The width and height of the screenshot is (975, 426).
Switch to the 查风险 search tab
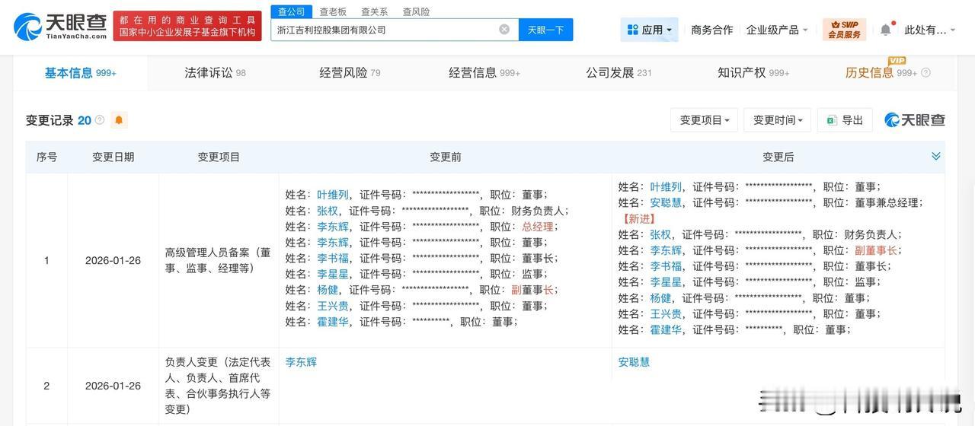coord(416,11)
